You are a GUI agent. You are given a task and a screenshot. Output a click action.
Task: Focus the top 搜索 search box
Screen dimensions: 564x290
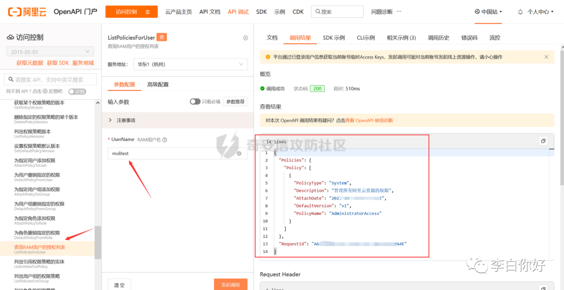[x=337, y=11]
